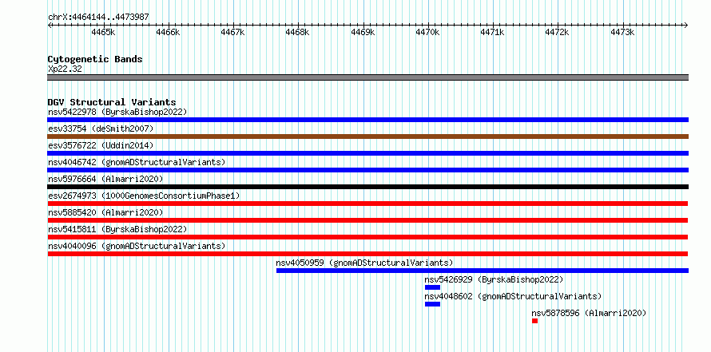Click the 4471k ruler tick
711x352 pixels.
493,32
